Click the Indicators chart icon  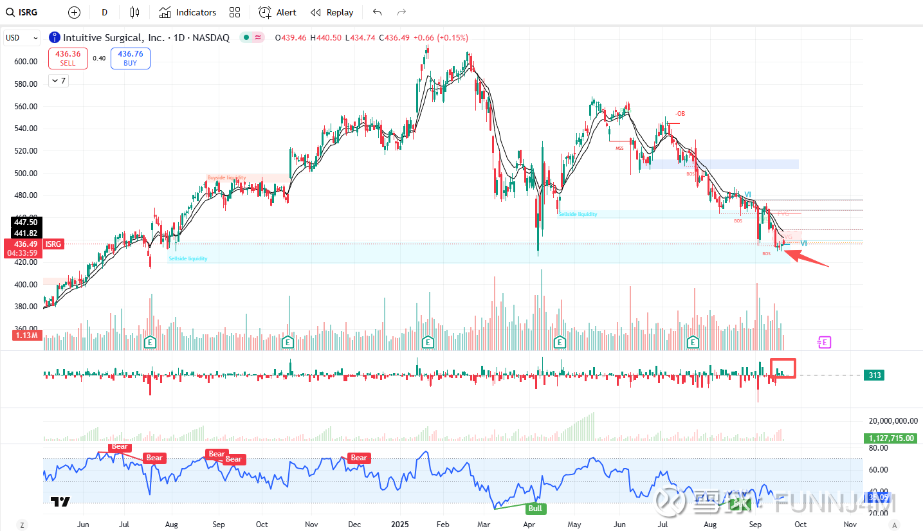(165, 12)
